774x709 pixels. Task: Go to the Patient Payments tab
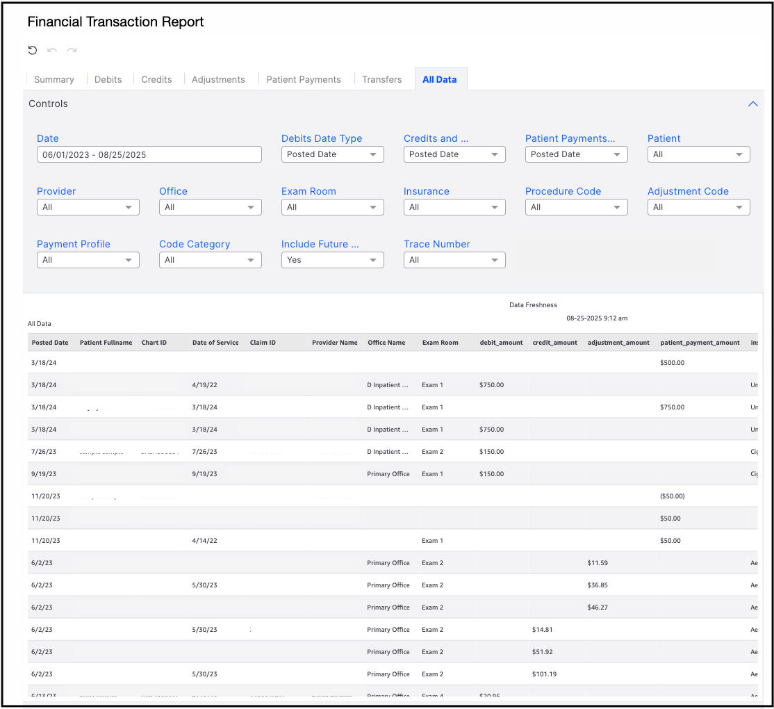pos(304,79)
